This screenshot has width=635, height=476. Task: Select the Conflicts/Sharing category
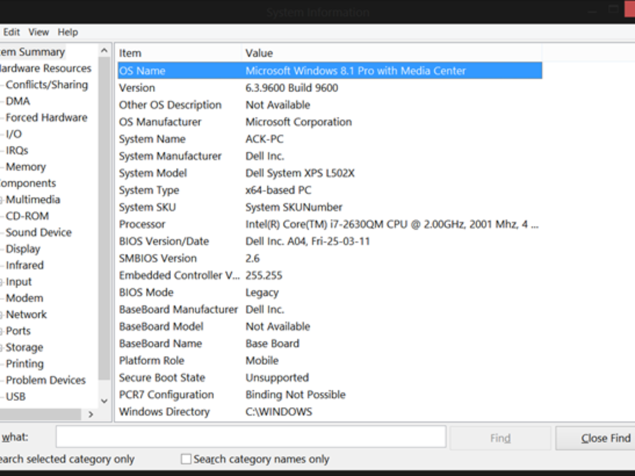pyautogui.click(x=47, y=85)
